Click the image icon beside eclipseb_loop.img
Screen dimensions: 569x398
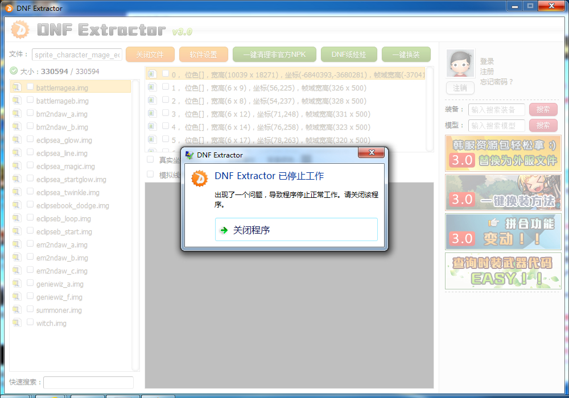17,218
